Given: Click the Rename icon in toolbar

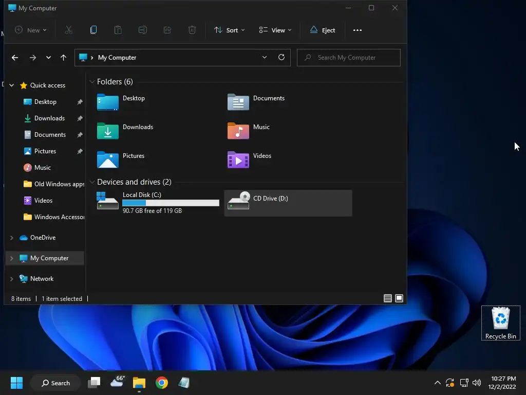Looking at the screenshot, I should (143, 30).
